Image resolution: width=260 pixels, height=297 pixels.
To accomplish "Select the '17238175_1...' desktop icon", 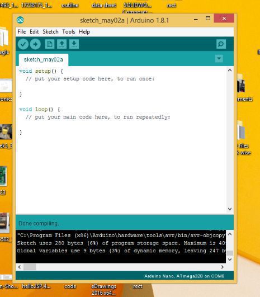I will point(36,5).
